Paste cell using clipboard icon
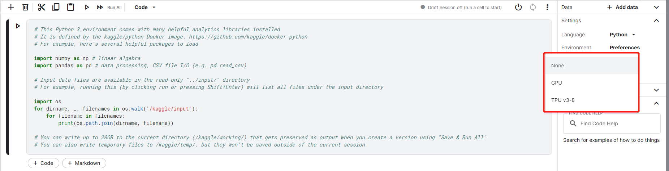The image size is (669, 171). coord(70,7)
